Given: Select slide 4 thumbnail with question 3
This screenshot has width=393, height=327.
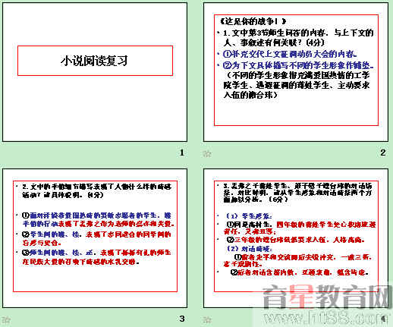Looking at the screenshot, I should (296, 238).
